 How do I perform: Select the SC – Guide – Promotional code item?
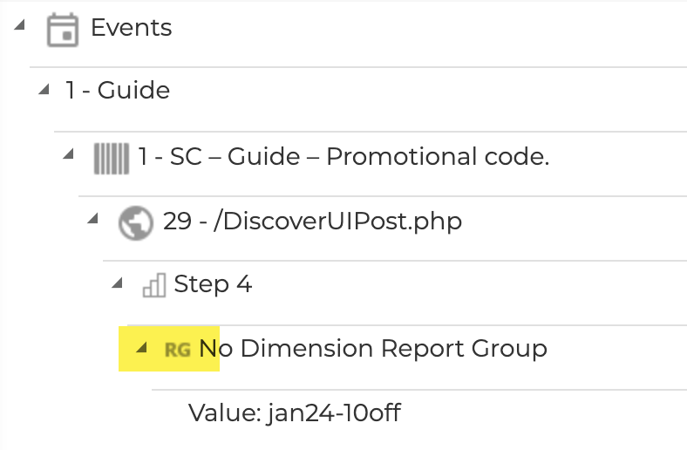[x=343, y=157]
